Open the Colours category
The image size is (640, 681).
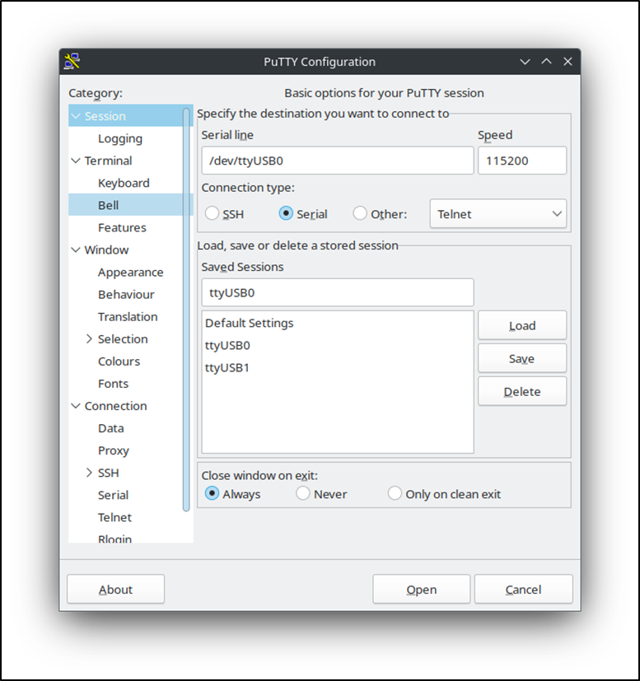click(119, 361)
